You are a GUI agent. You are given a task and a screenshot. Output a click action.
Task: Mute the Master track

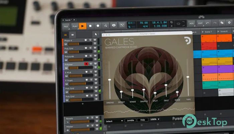tap(97, 125)
